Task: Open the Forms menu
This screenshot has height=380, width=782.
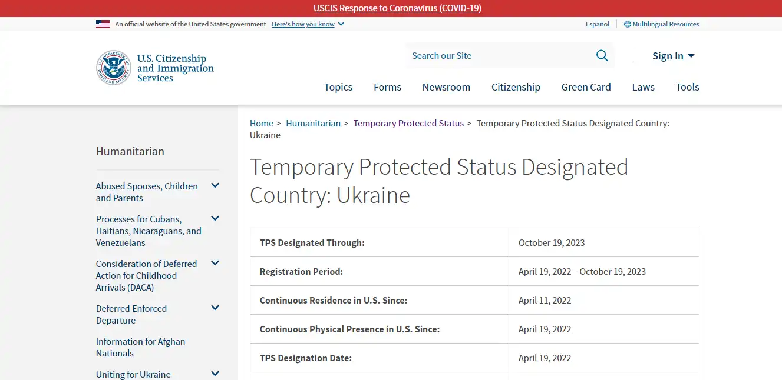Action: click(387, 87)
